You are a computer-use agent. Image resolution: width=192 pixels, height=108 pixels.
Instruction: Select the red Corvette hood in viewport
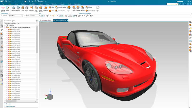(120, 51)
